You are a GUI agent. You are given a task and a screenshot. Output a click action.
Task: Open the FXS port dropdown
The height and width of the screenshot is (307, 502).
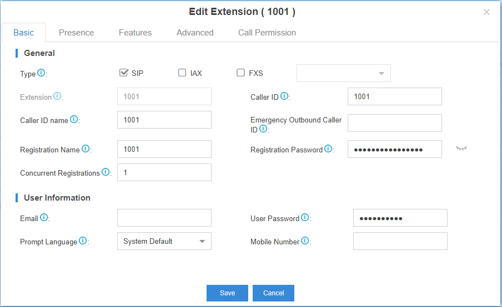click(x=344, y=73)
